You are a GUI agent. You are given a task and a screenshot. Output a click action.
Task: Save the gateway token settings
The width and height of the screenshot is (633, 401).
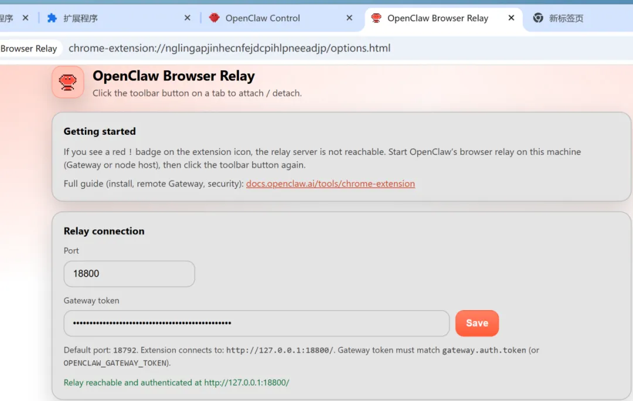[x=477, y=323]
